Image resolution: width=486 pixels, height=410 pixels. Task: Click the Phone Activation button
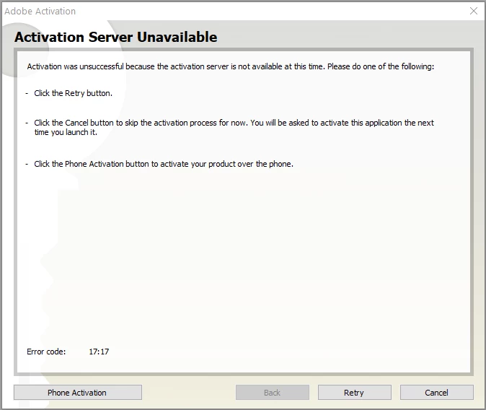pyautogui.click(x=78, y=393)
